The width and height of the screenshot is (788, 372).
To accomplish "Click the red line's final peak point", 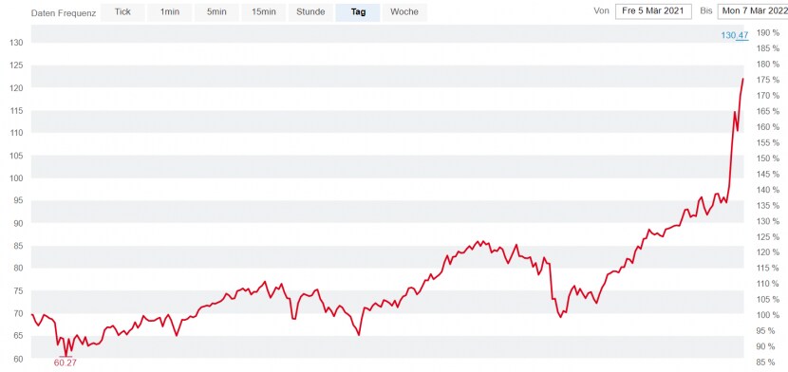I will [x=742, y=79].
